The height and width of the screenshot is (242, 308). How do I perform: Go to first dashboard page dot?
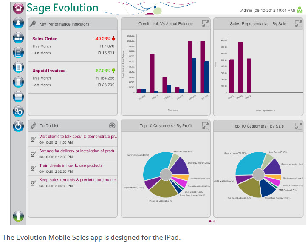tap(210, 221)
